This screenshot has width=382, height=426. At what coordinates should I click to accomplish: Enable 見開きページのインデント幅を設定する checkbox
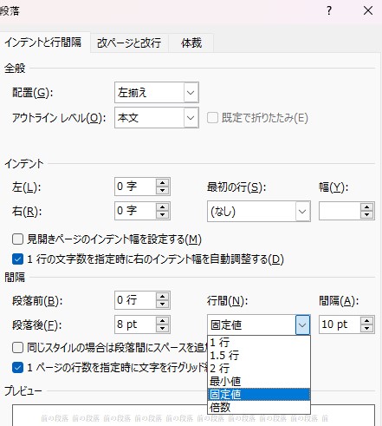tap(17, 239)
